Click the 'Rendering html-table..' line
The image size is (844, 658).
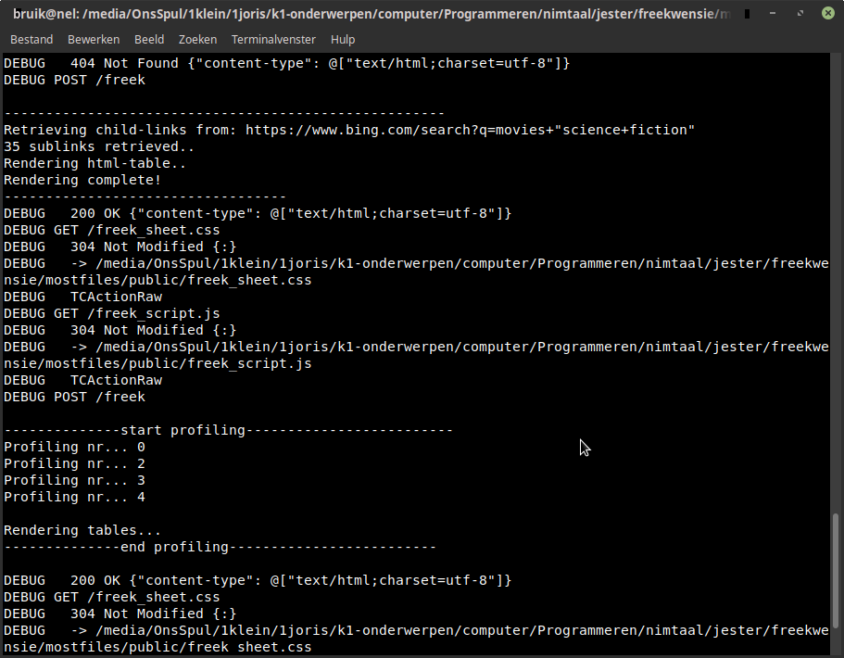[x=94, y=164]
